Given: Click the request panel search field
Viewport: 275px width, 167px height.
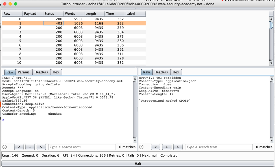Looking at the screenshot, I should pyautogui.click(x=82, y=147).
